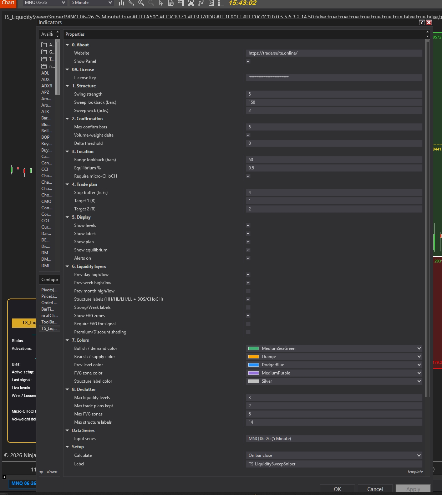The height and width of the screenshot is (495, 442).
Task: Open the chart style bars icon
Action: point(121,3)
